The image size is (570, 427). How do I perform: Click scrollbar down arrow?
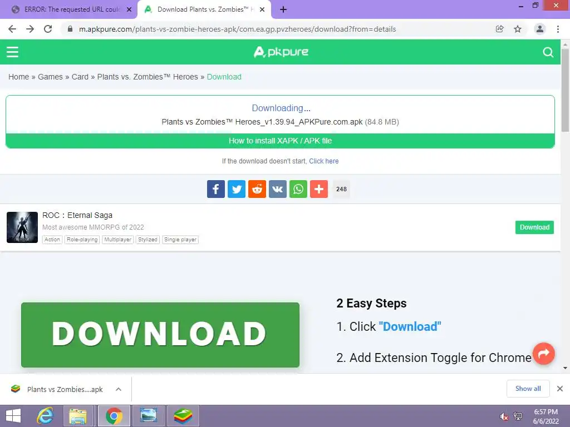tap(565, 368)
